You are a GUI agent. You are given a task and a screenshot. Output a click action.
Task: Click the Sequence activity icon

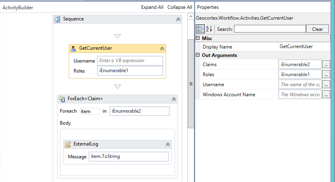[57, 19]
